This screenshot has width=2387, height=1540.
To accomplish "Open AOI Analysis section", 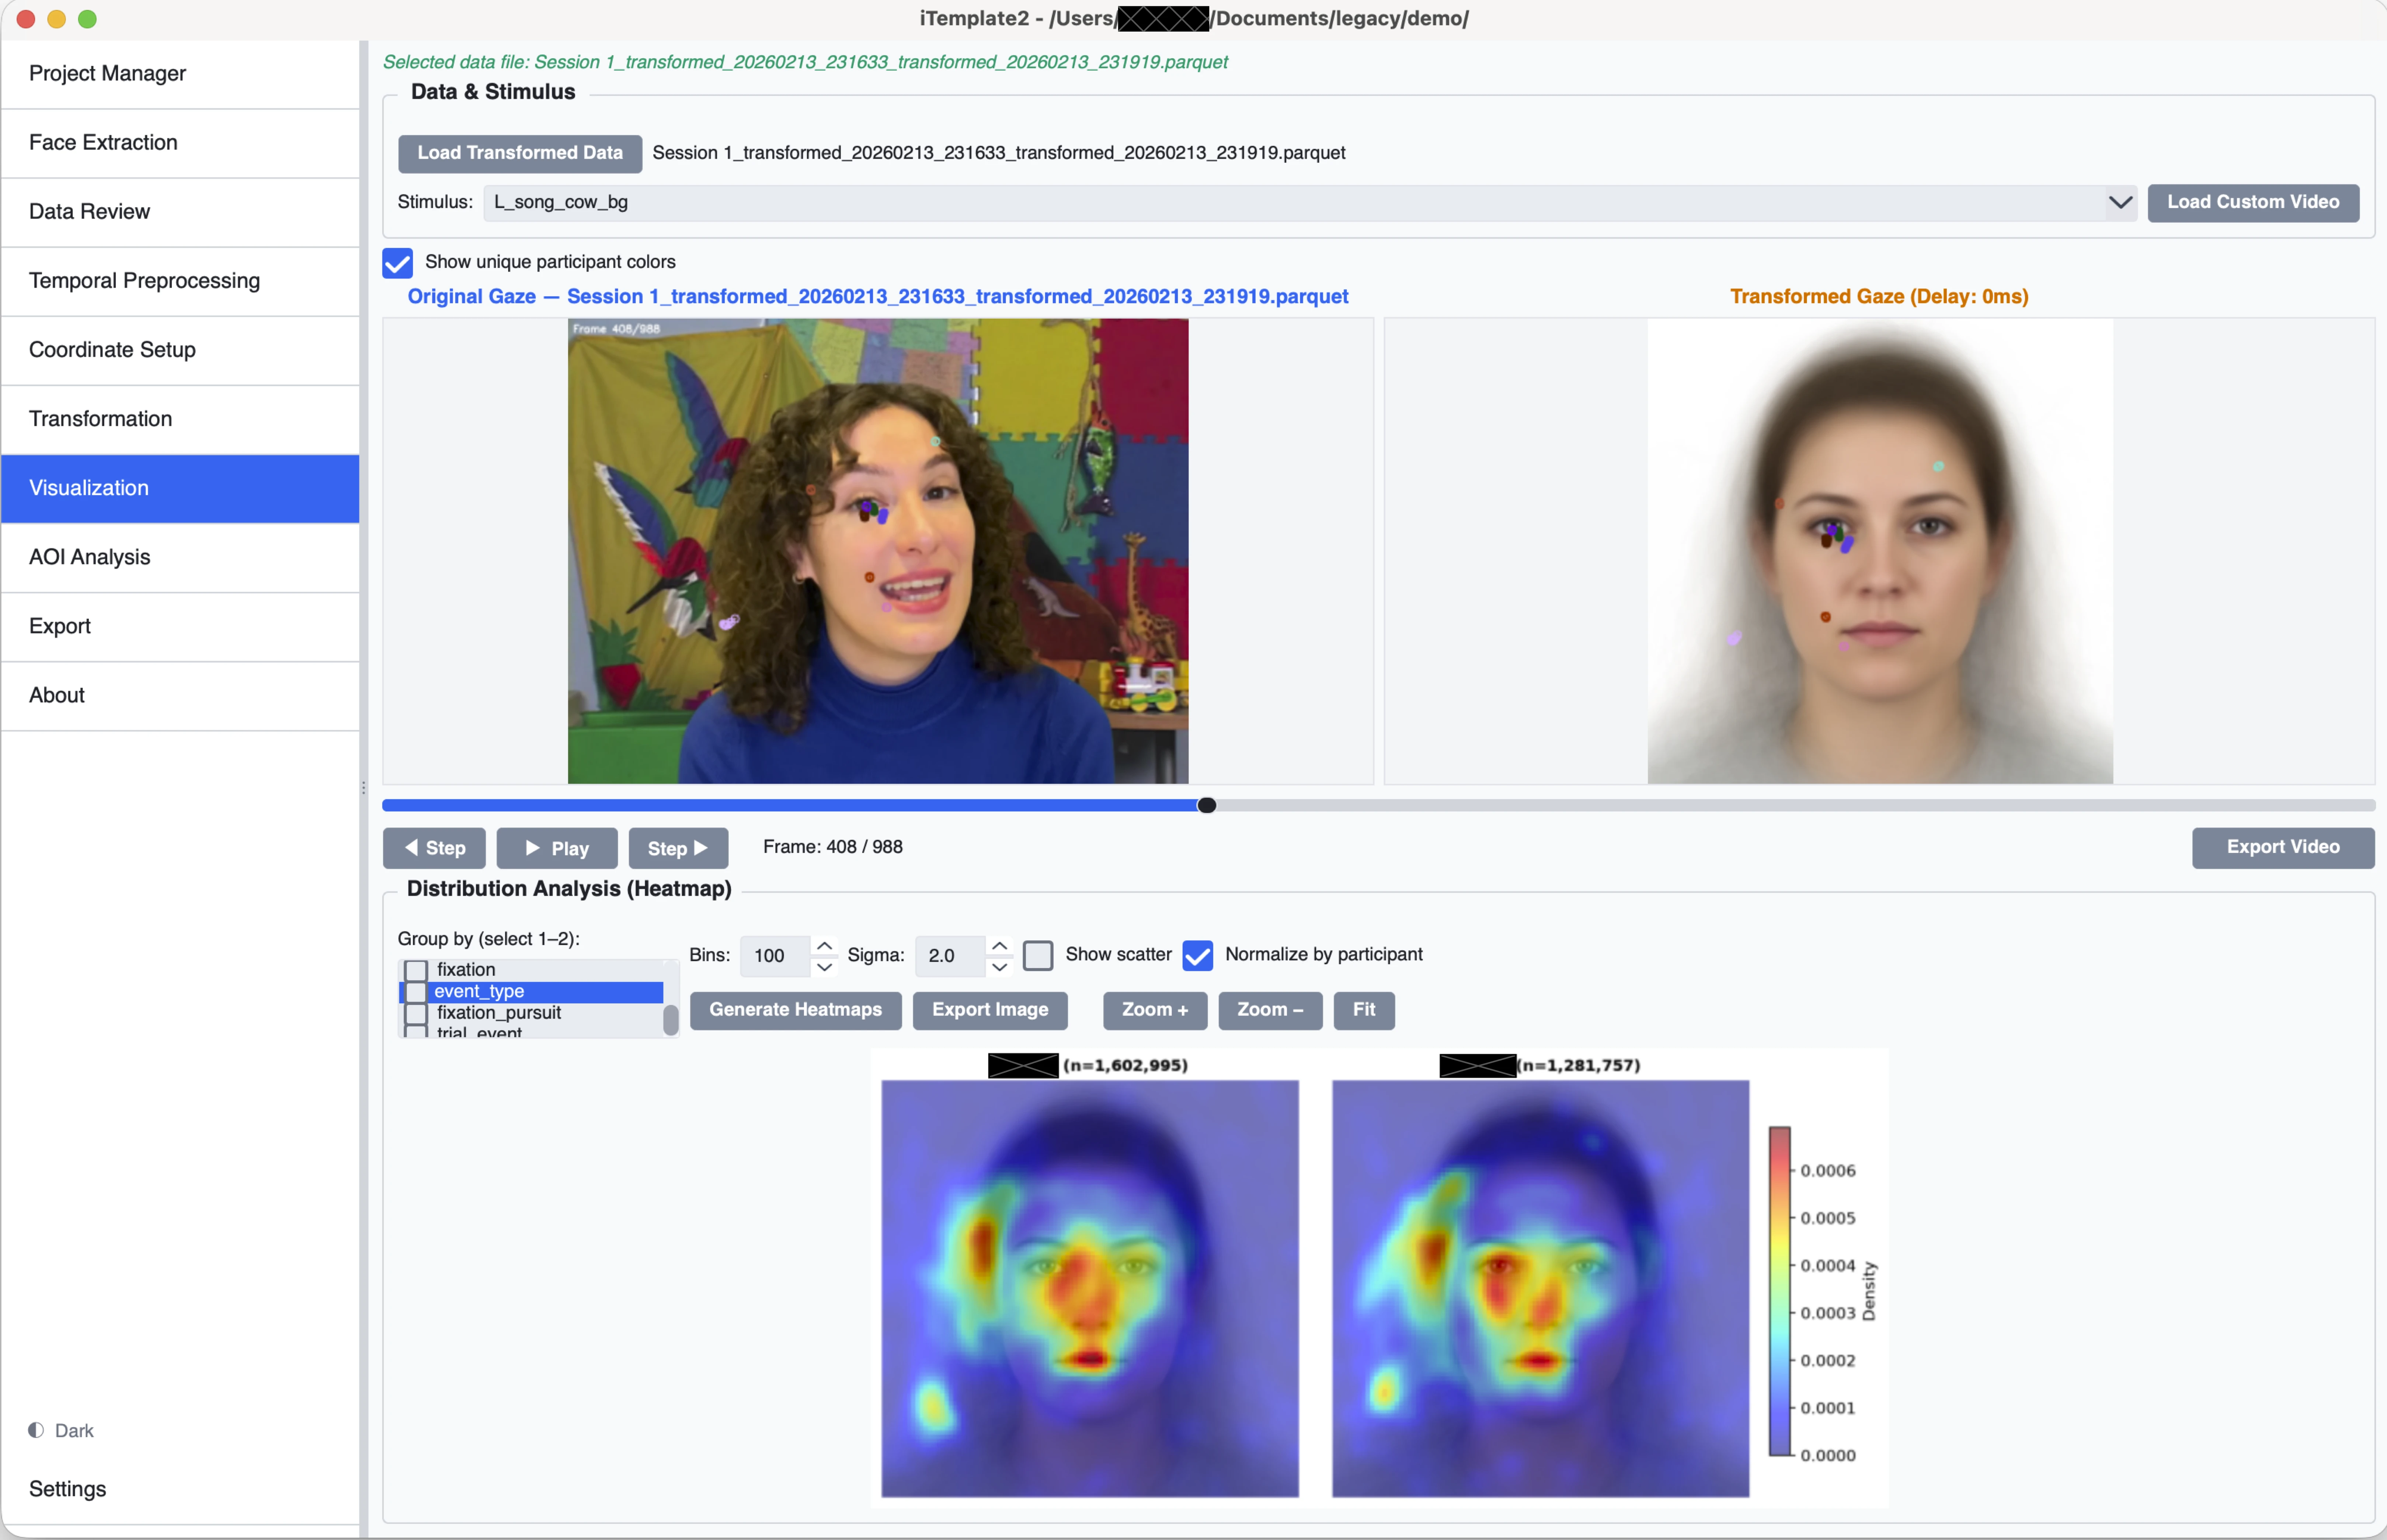I will tap(180, 557).
